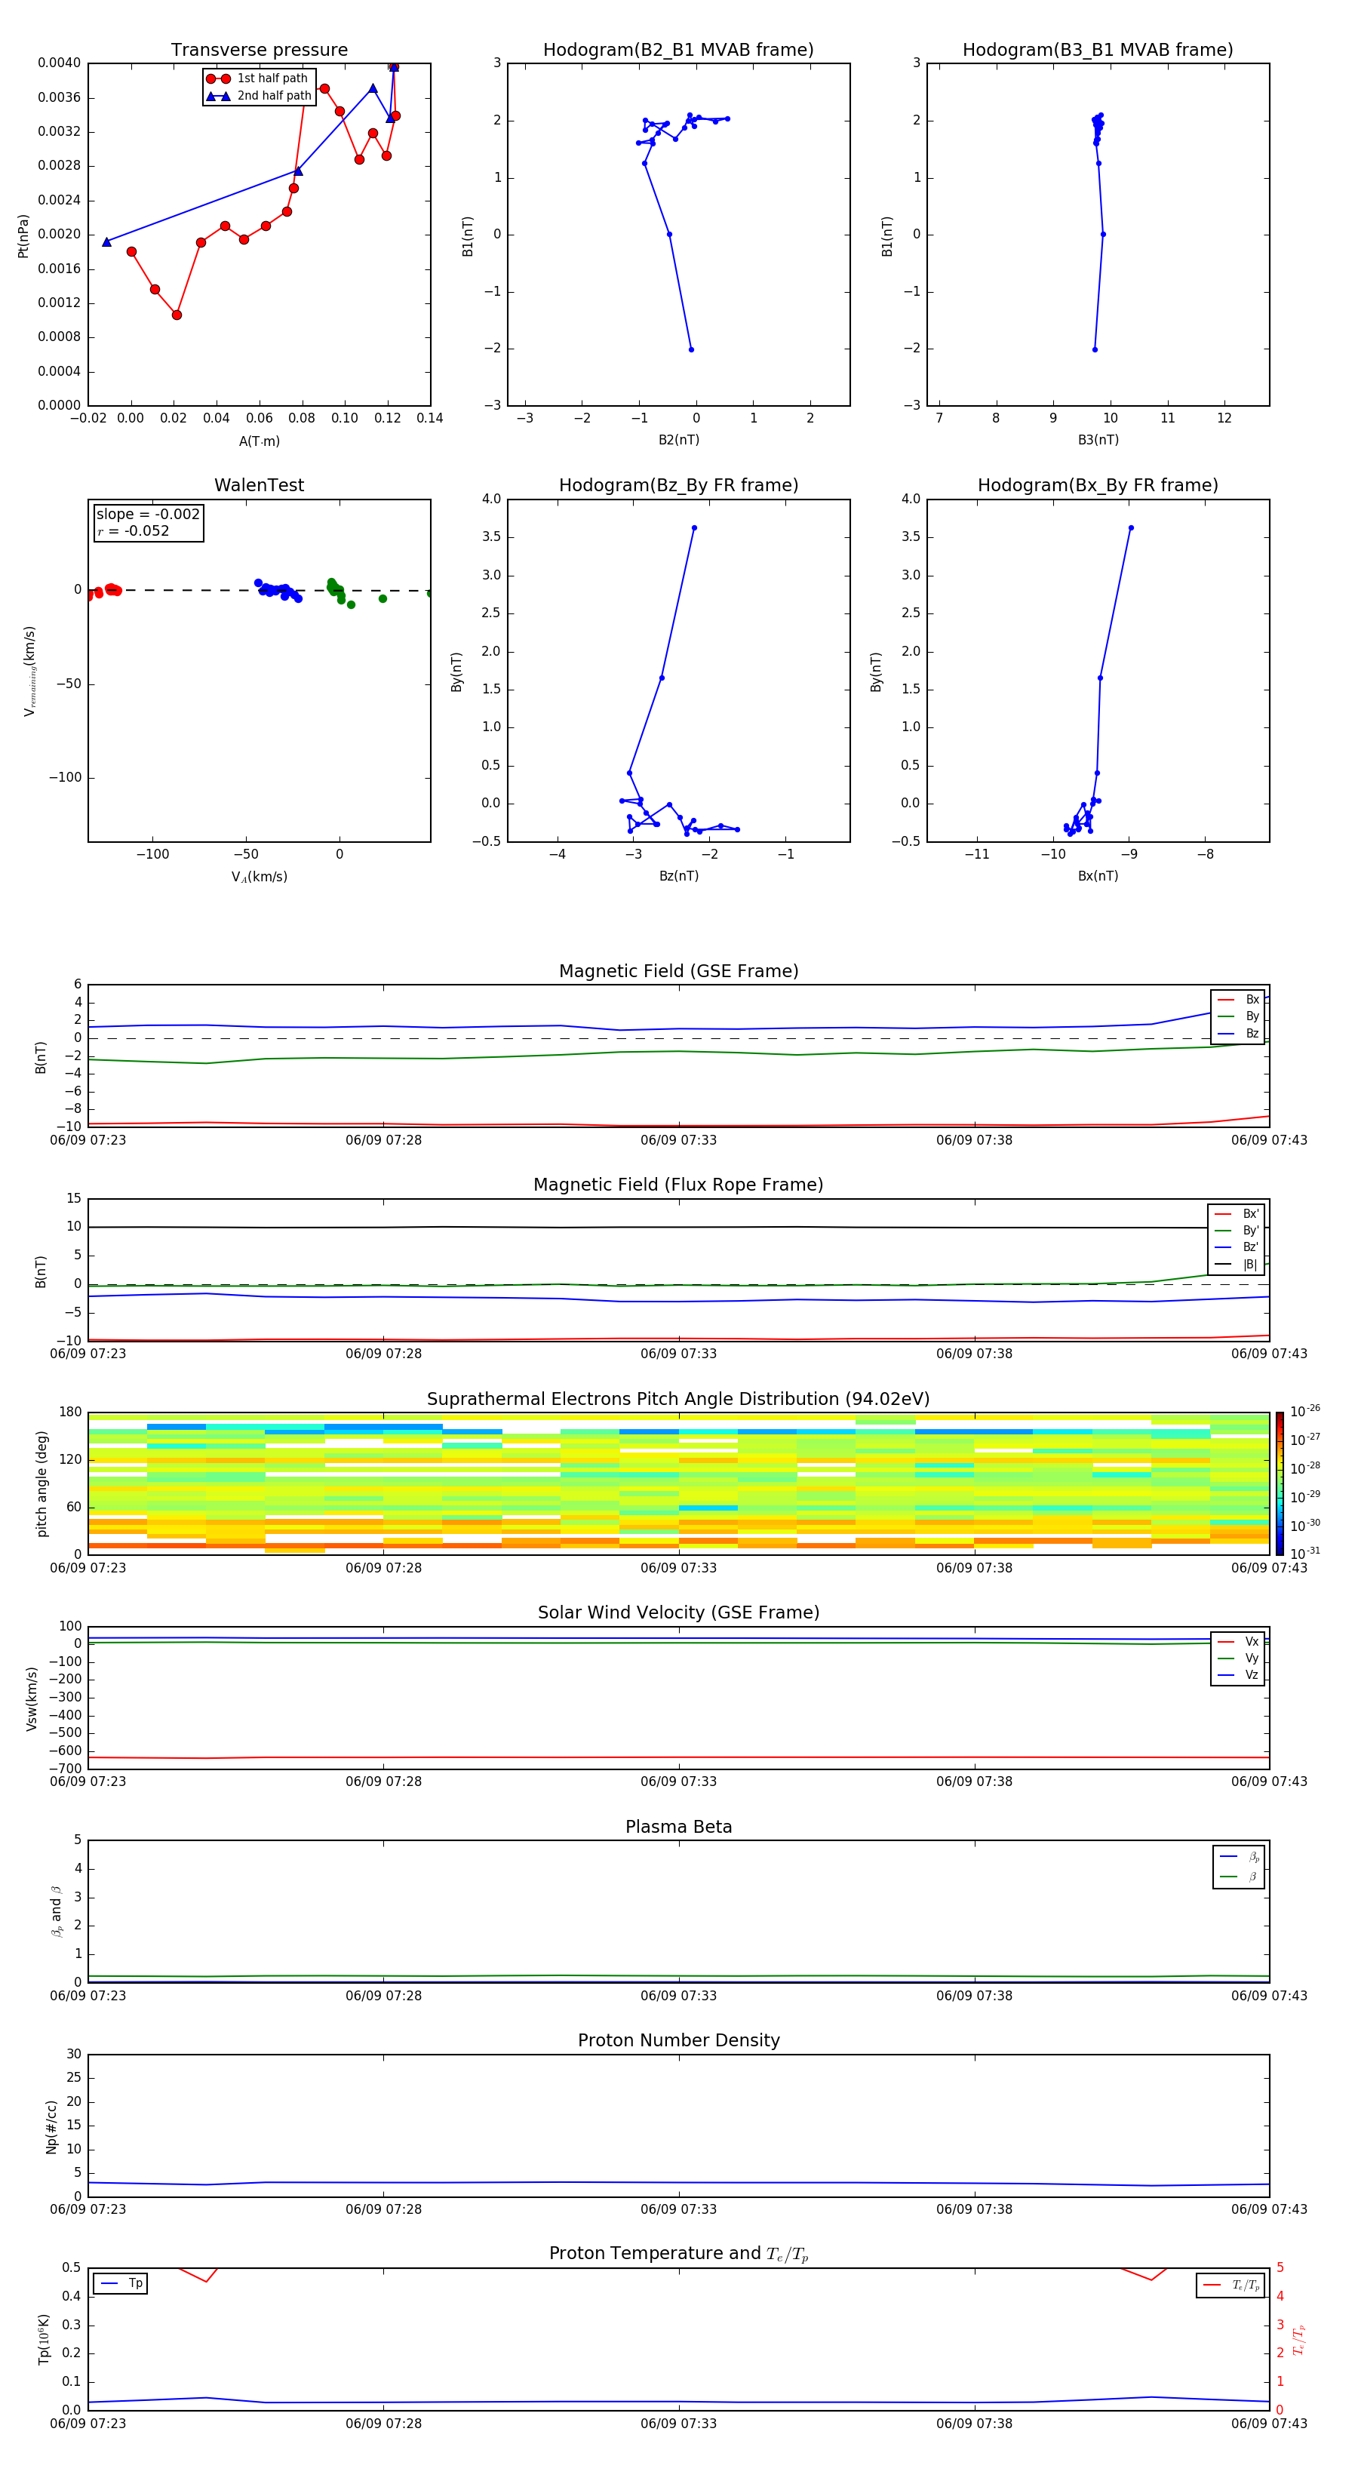Select the "Bx'" flux rope legend entry

1237,1214
